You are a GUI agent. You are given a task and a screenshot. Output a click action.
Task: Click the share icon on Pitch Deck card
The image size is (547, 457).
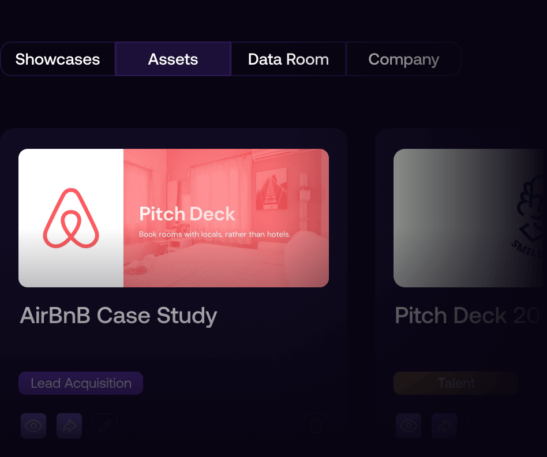[x=444, y=426]
